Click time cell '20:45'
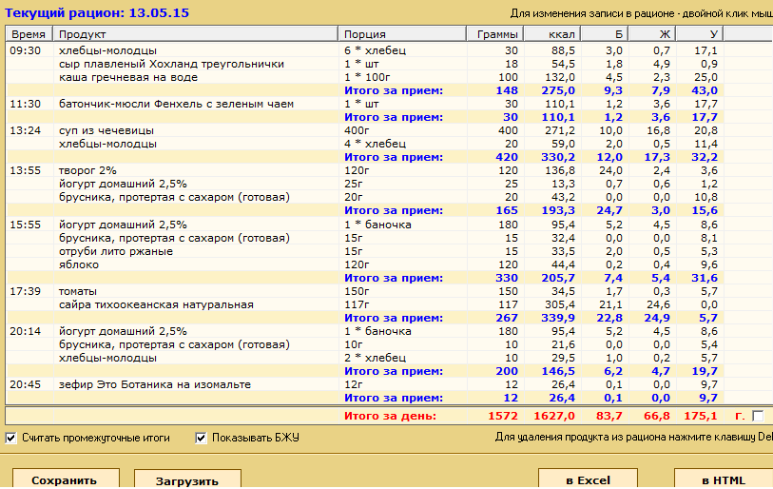The image size is (773, 489). tap(25, 384)
